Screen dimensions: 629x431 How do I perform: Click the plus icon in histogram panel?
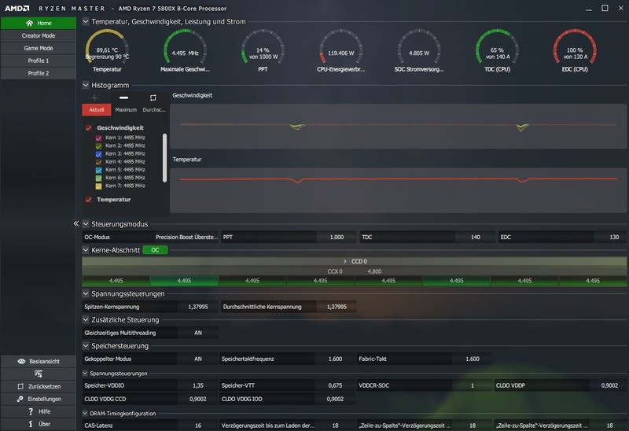pos(94,98)
